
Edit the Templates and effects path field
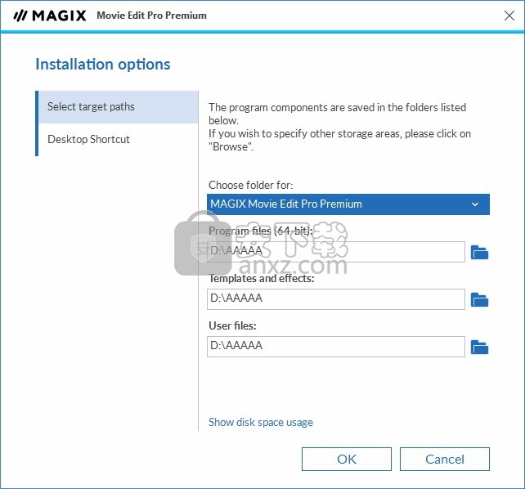336,299
